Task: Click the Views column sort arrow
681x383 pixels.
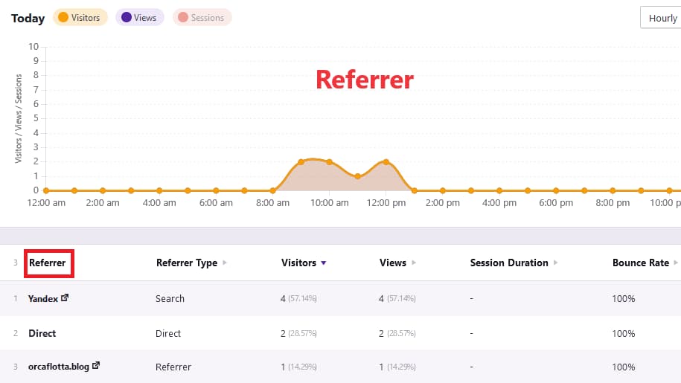Action: [x=414, y=263]
